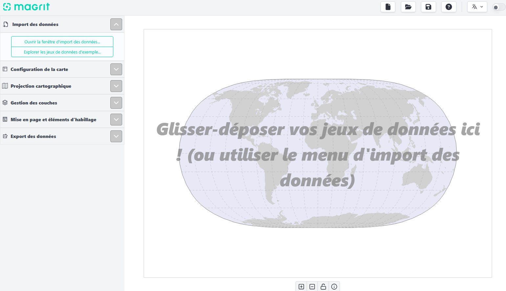Open the language selector dropdown
The height and width of the screenshot is (291, 506).
click(x=477, y=7)
